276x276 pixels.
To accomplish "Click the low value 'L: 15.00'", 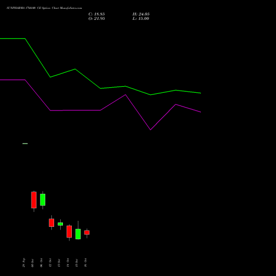I will coord(141,19).
